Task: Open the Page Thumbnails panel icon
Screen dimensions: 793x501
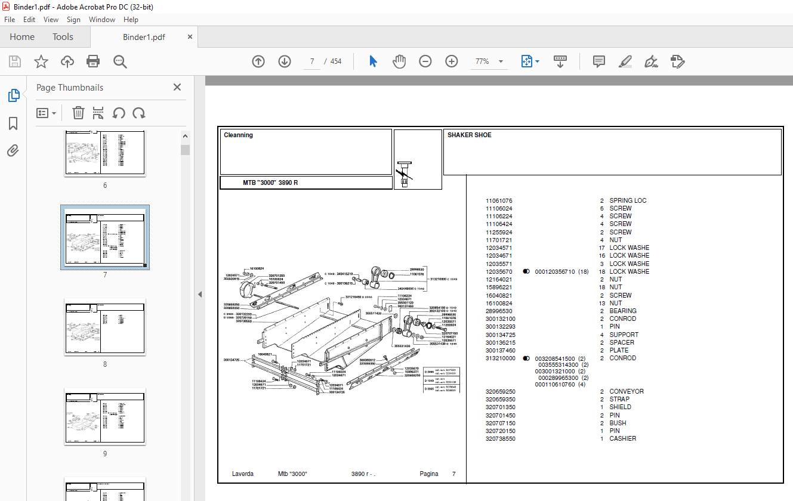Action: coord(13,95)
